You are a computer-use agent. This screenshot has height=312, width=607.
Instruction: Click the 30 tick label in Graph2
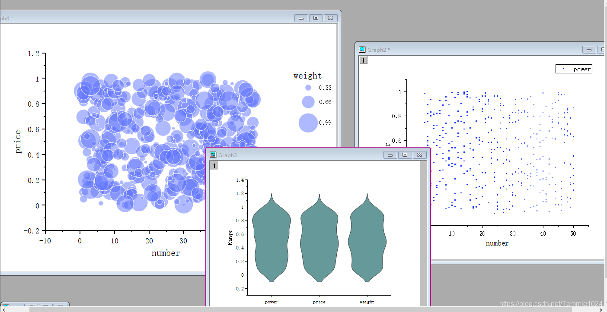pos(512,233)
